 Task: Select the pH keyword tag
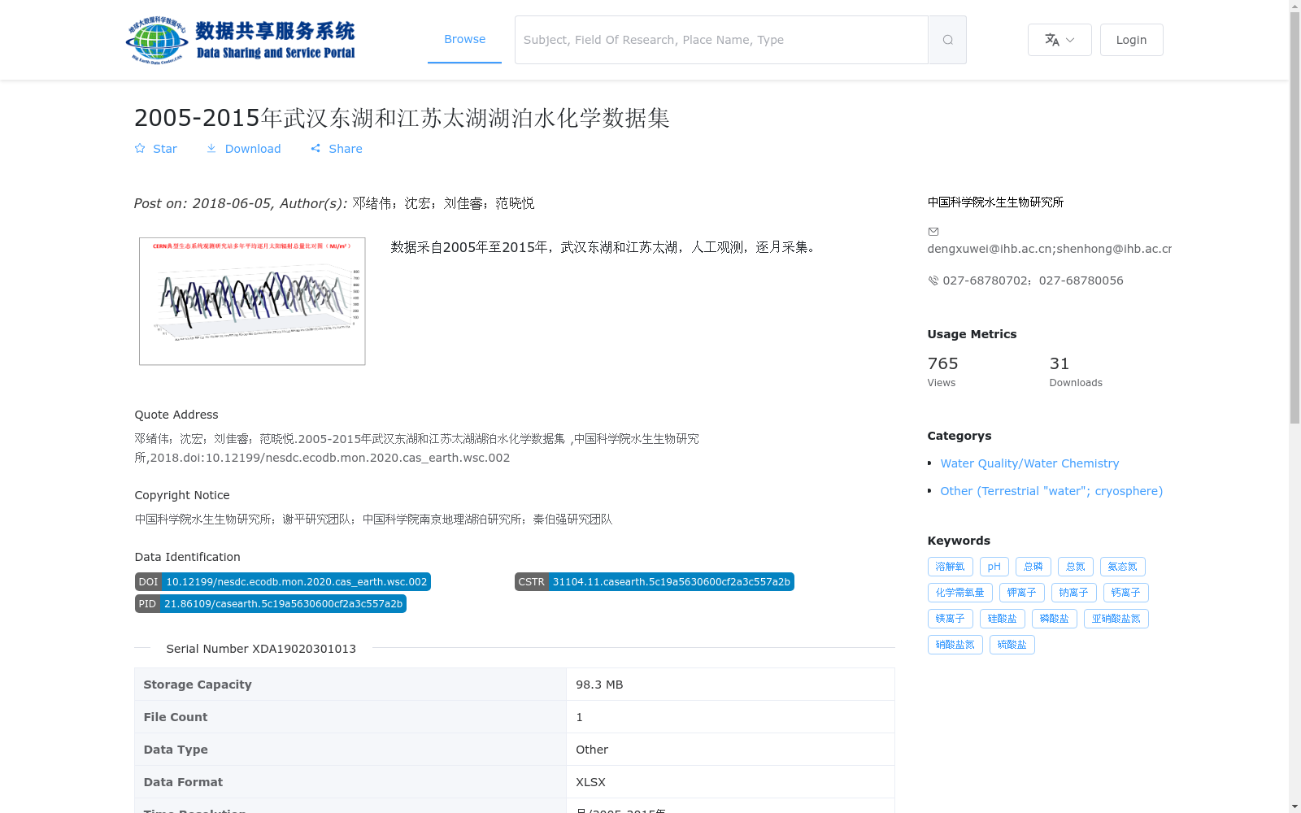click(994, 567)
